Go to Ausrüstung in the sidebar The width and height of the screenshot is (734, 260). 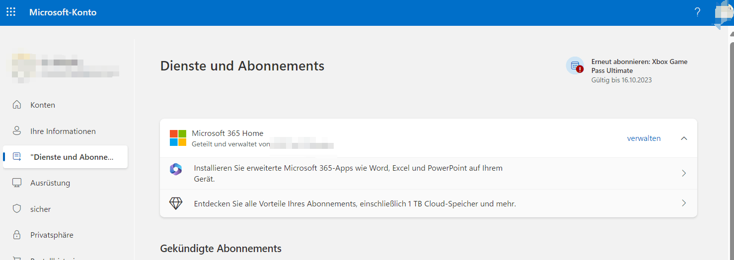pos(50,183)
